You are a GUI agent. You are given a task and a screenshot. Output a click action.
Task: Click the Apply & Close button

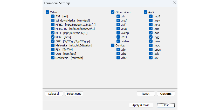point(141,105)
